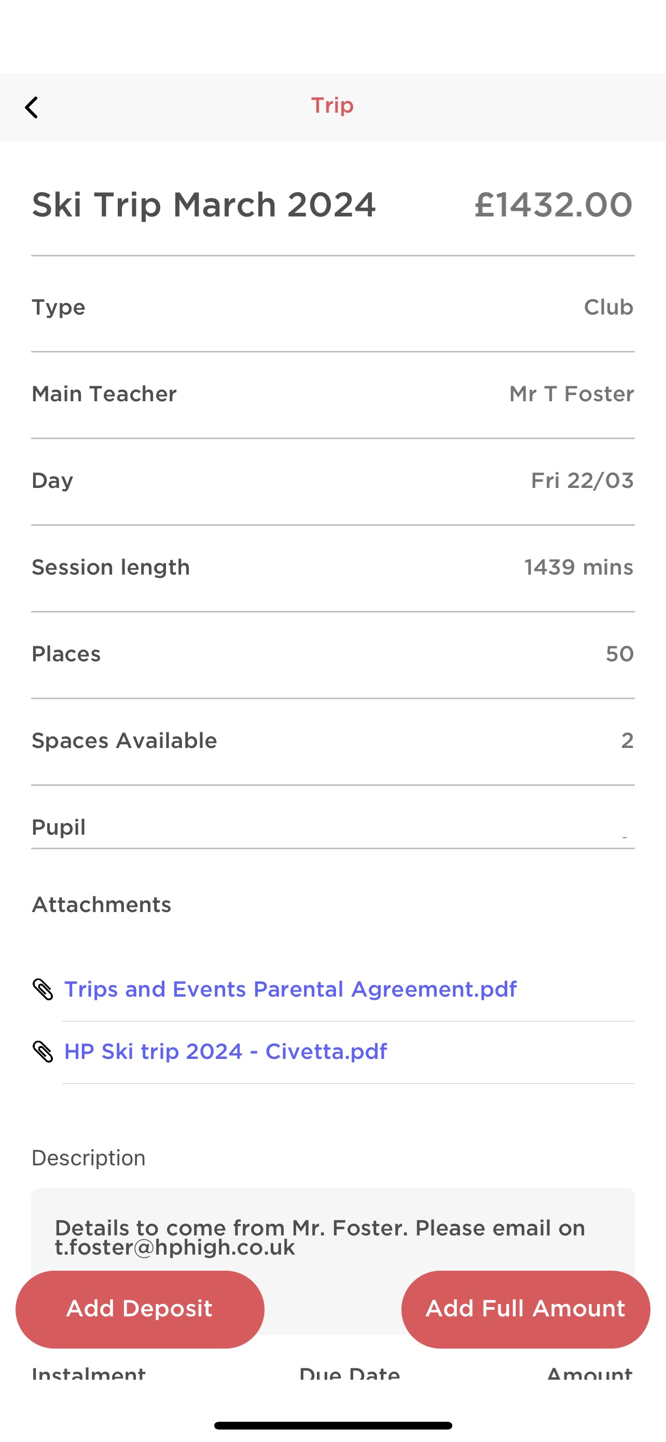The image size is (666, 1442).
Task: Open HP Ski trip 2024 - Civetta.pdf
Action: click(225, 1051)
